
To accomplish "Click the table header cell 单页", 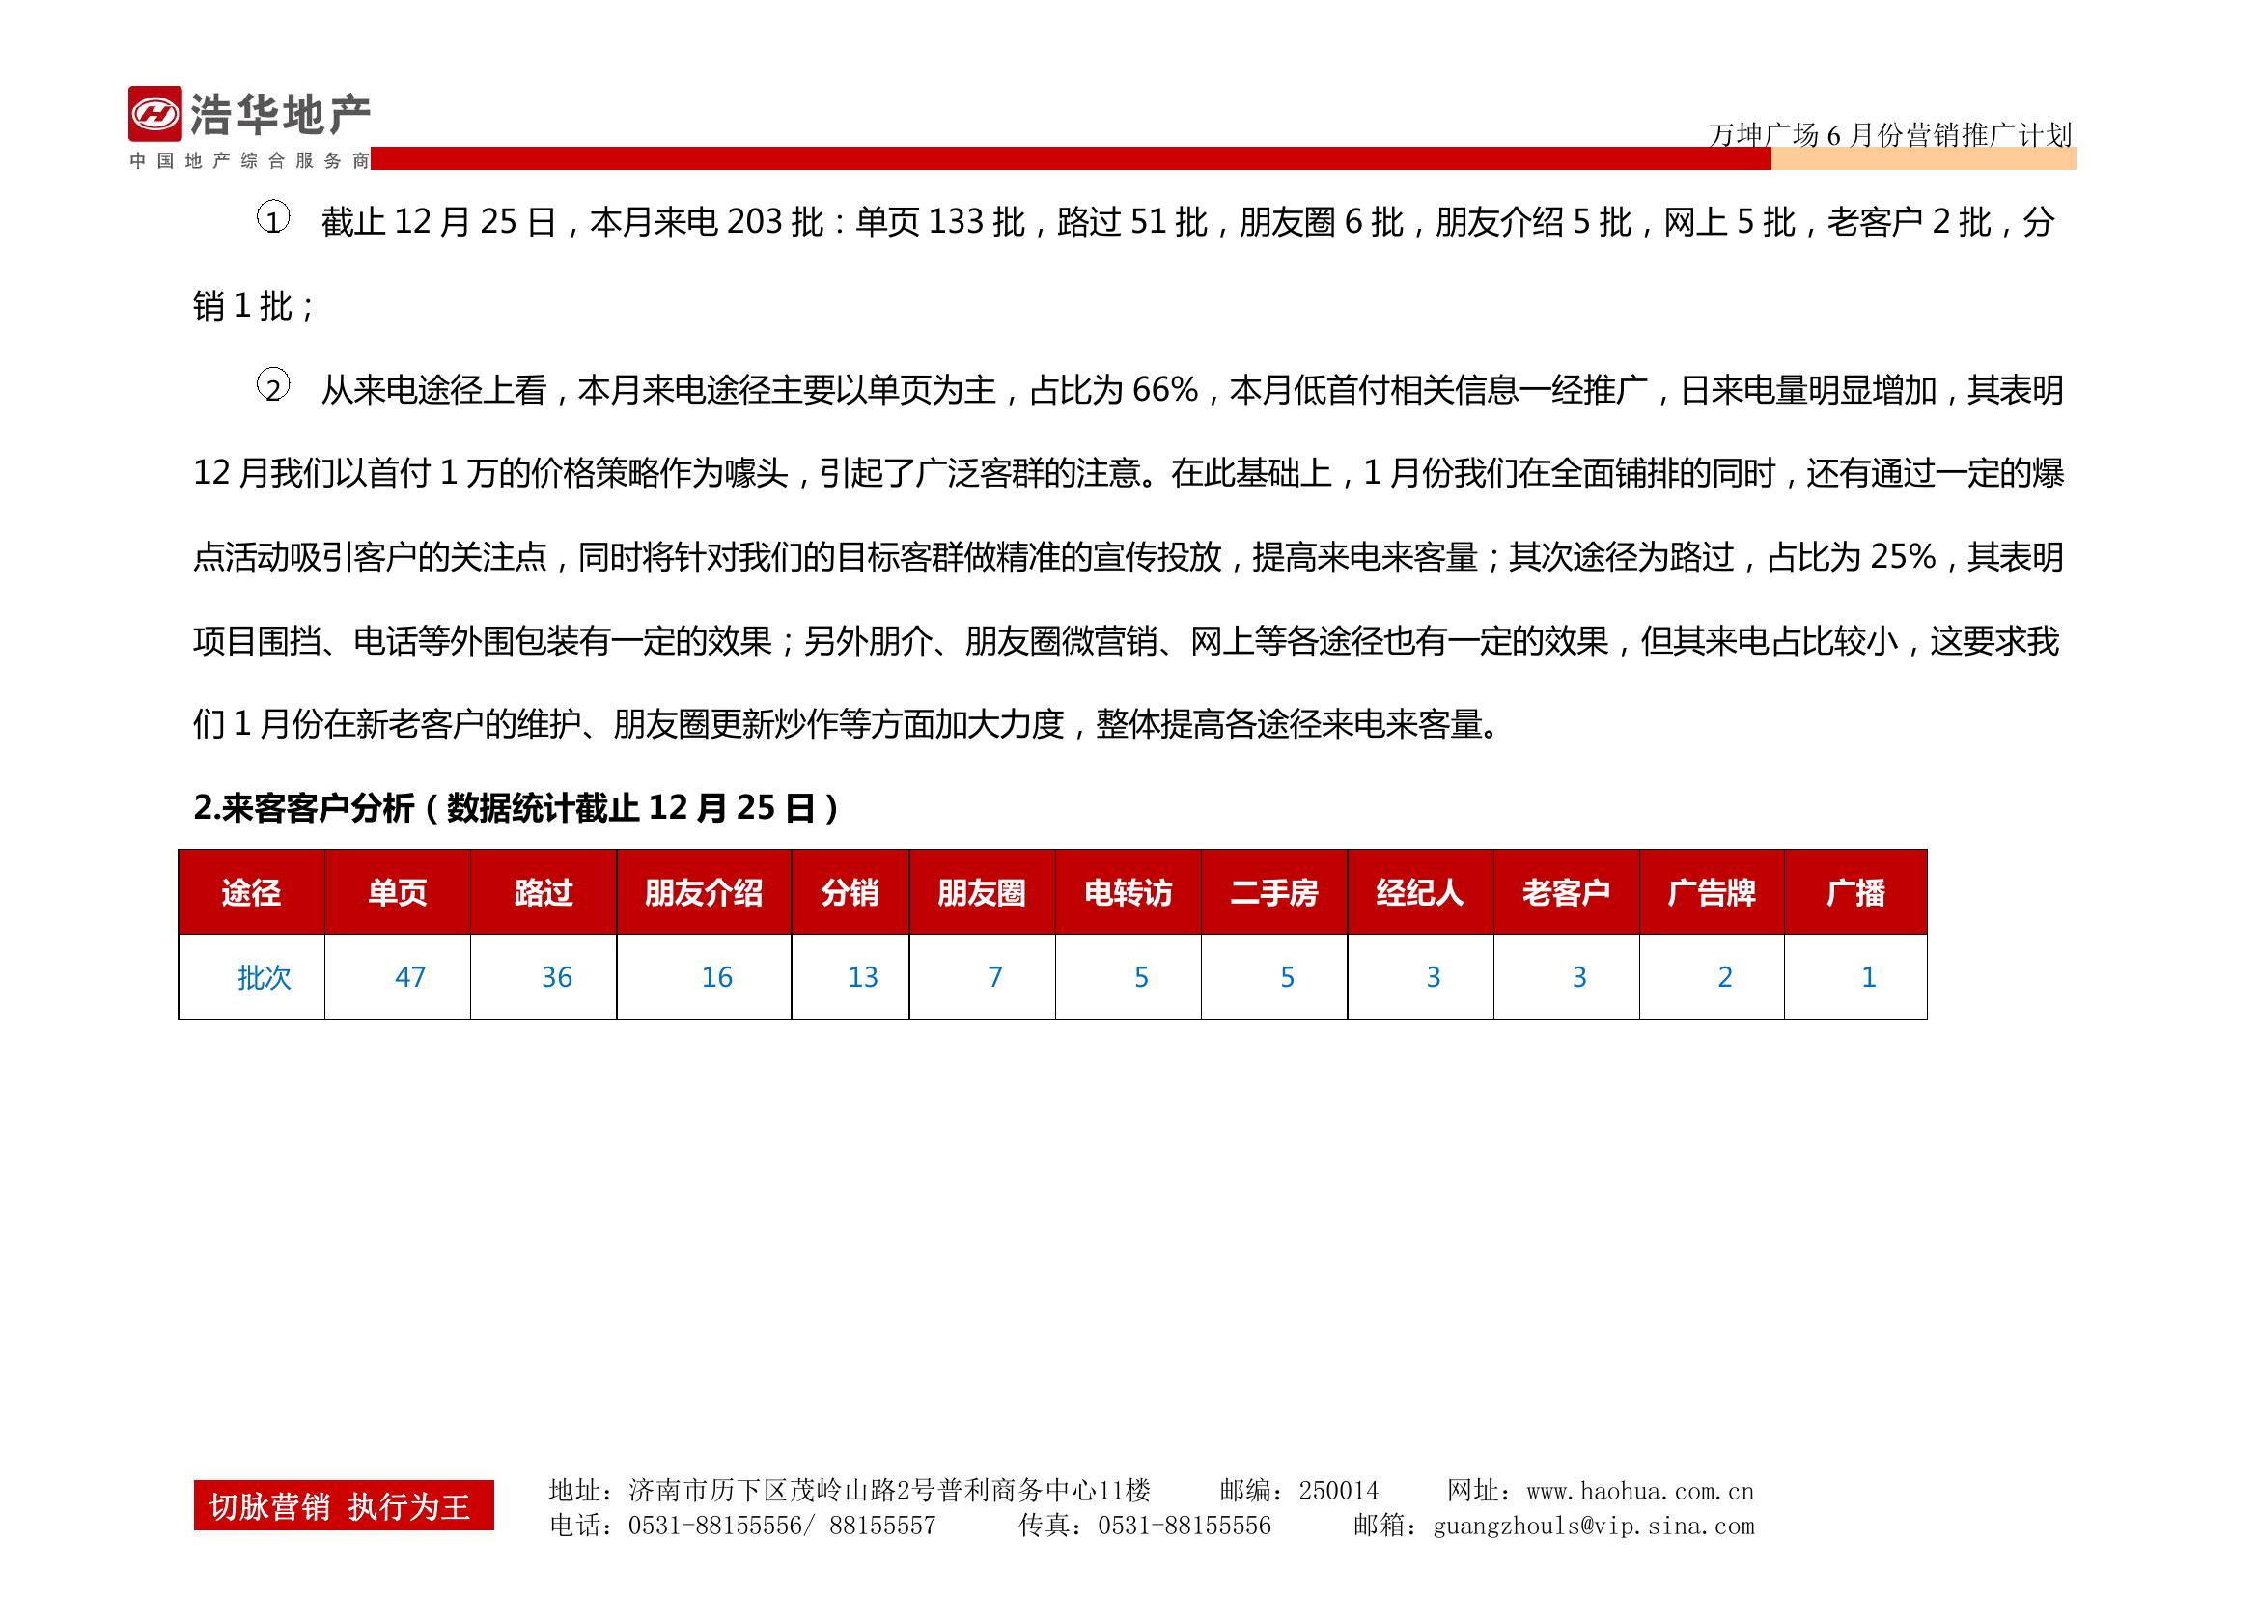I will tap(398, 892).
